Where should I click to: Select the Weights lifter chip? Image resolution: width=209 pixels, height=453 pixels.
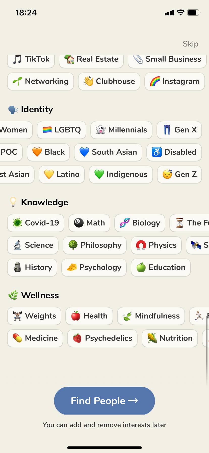[34, 316]
